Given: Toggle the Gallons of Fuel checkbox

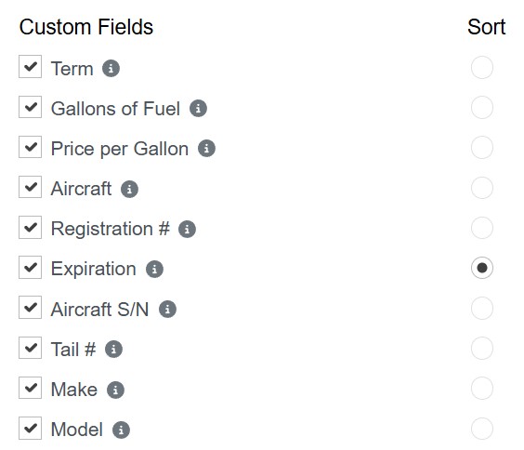Looking at the screenshot, I should coord(30,107).
